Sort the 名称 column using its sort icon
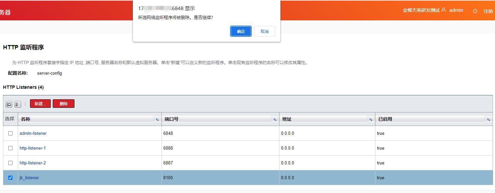The image size is (495, 193). 157,120
